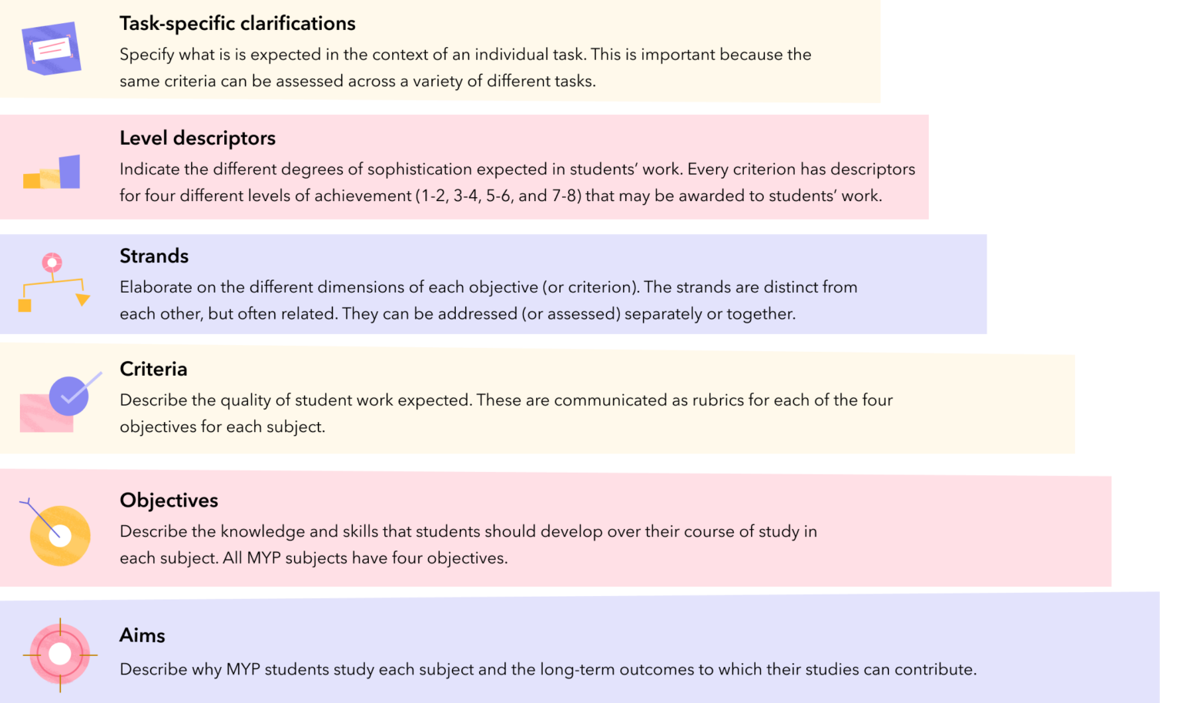Click the description text under Task-specific clarifications
This screenshot has height=703, width=1183.
[465, 68]
